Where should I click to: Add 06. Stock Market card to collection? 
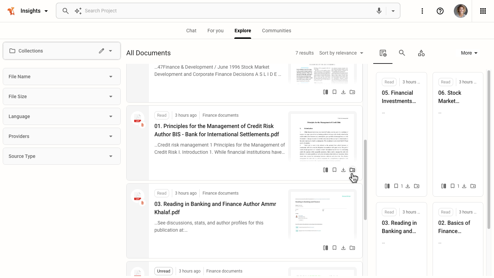473,186
